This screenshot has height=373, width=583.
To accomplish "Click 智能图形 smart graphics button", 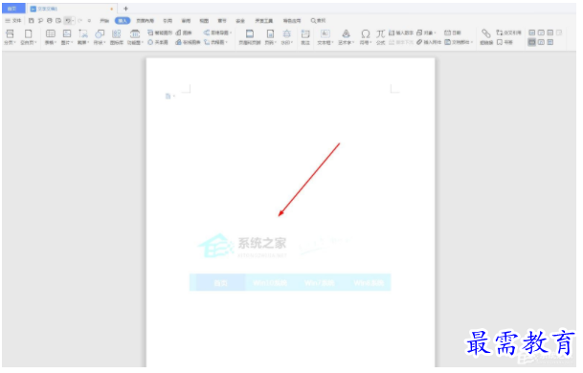I will pos(160,33).
